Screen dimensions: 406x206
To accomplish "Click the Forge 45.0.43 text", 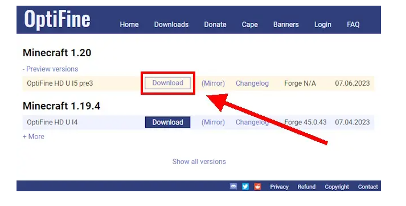I will (305, 122).
